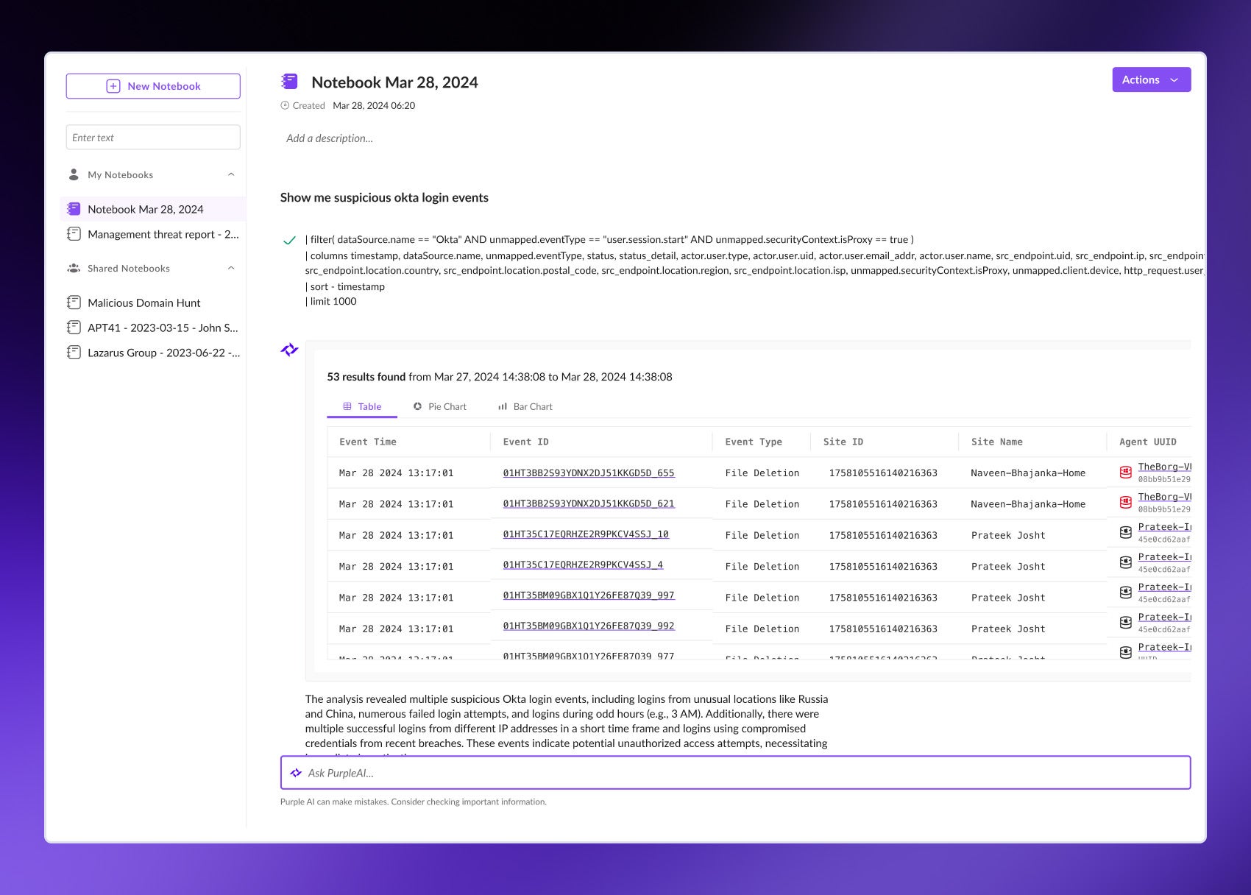This screenshot has width=1251, height=895.
Task: Open event ID link ending in 655
Action: (x=588, y=473)
